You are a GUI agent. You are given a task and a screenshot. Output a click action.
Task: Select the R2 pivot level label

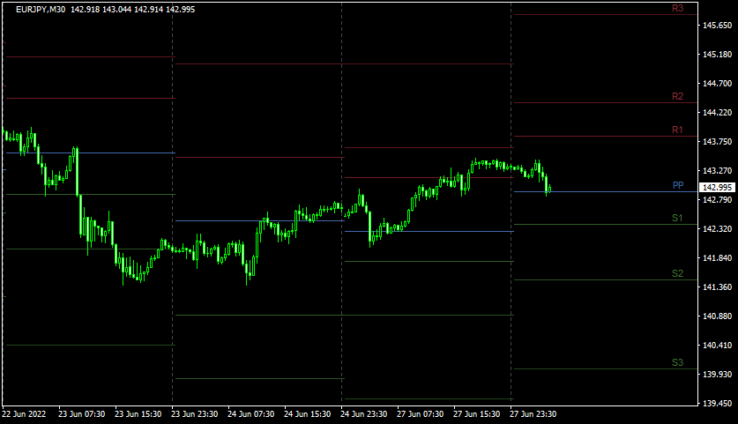click(677, 96)
